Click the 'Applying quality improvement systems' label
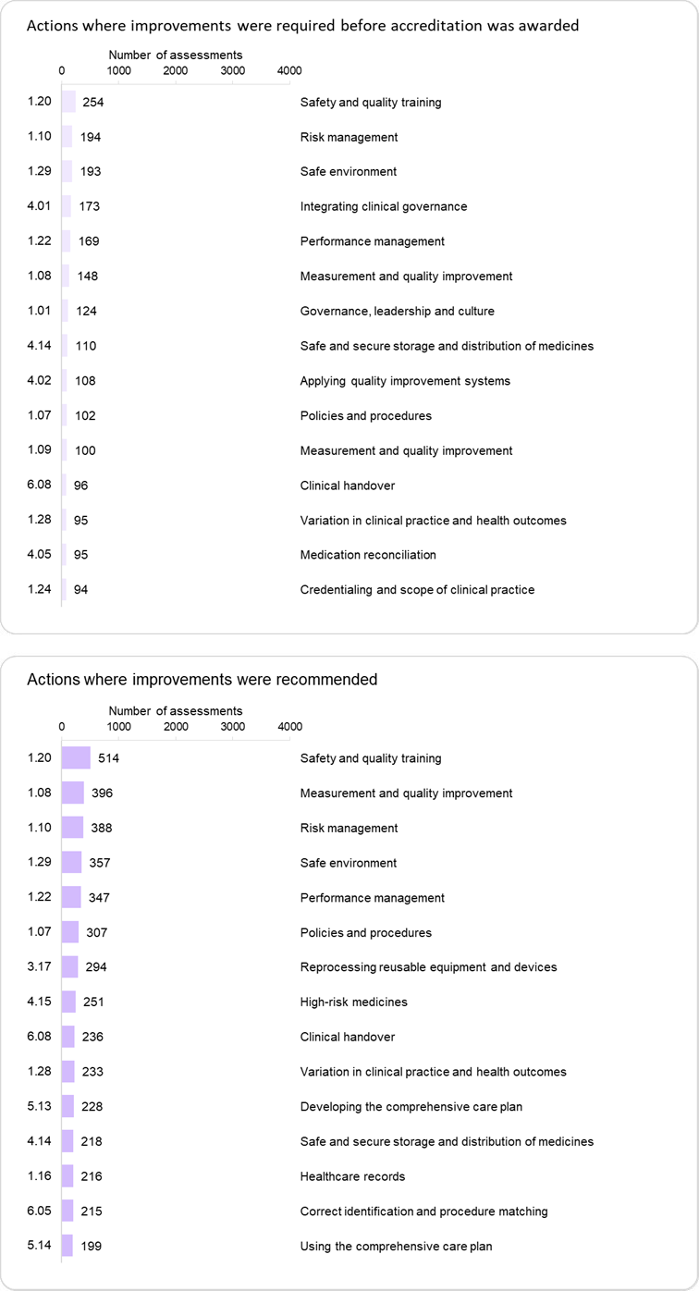Viewport: 699px width, 1291px height. coord(405,381)
